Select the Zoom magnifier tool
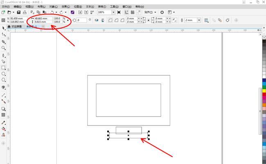This screenshot has width=266, height=164. pyautogui.click(x=4, y=48)
